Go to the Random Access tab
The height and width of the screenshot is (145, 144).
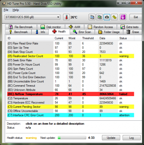click(100, 27)
